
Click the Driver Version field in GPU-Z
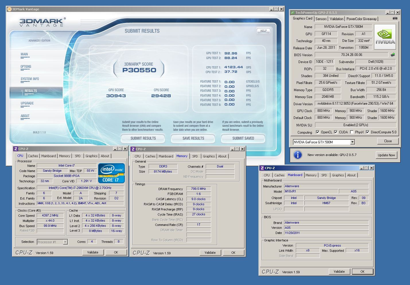(x=355, y=104)
